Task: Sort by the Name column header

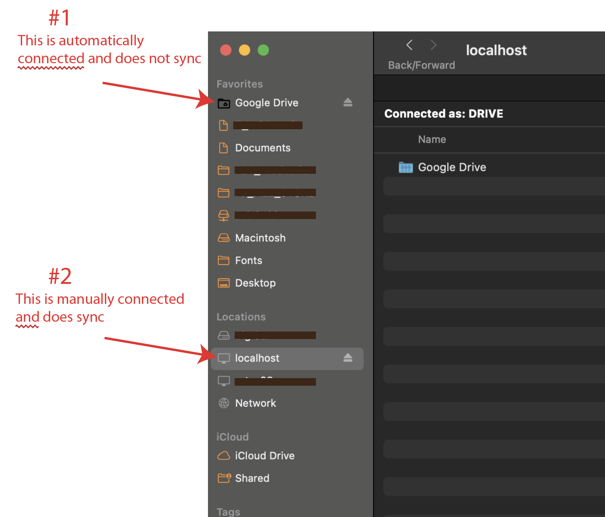Action: coord(432,139)
